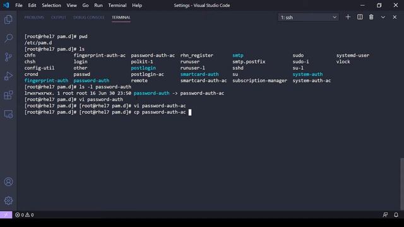The width and height of the screenshot is (404, 227).
Task: Click cyan 'smartcard-auth' entry
Action: (x=199, y=74)
